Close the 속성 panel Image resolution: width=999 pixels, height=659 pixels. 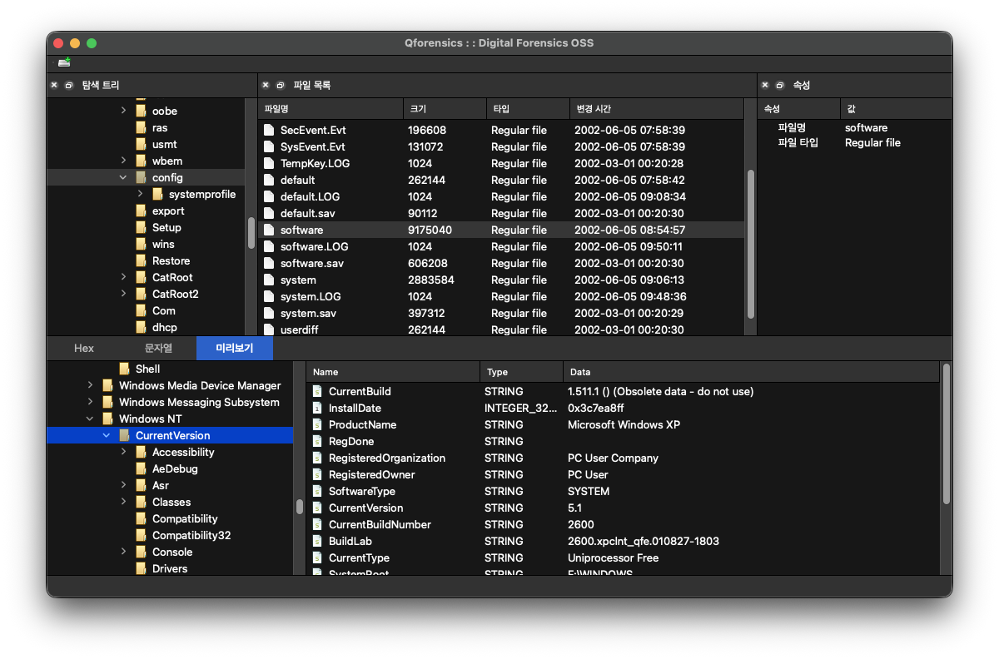pos(765,85)
